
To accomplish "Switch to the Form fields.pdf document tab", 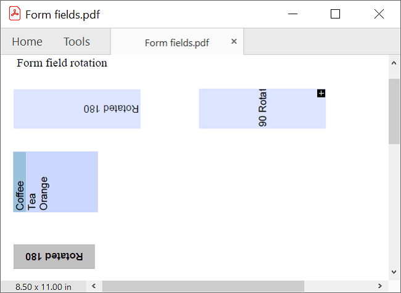I will [x=176, y=43].
